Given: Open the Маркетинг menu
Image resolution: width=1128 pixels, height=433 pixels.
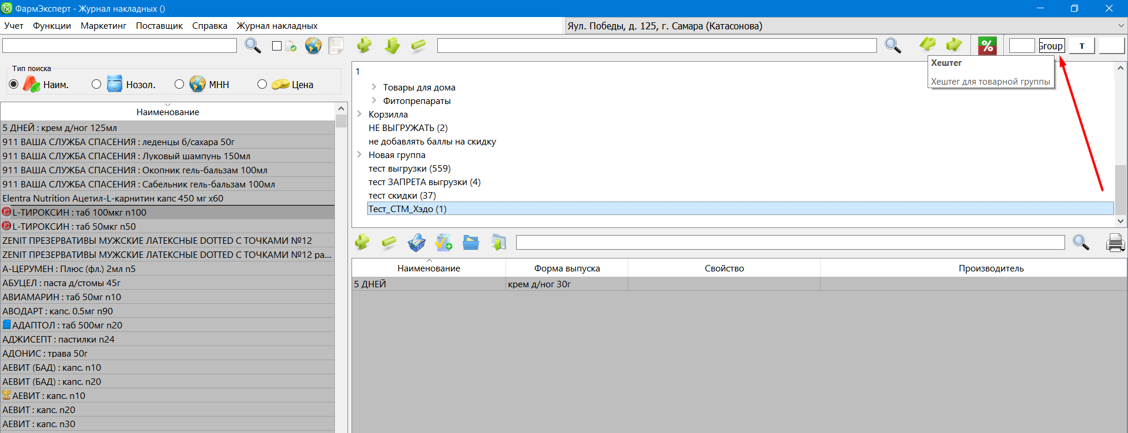Looking at the screenshot, I should [103, 26].
